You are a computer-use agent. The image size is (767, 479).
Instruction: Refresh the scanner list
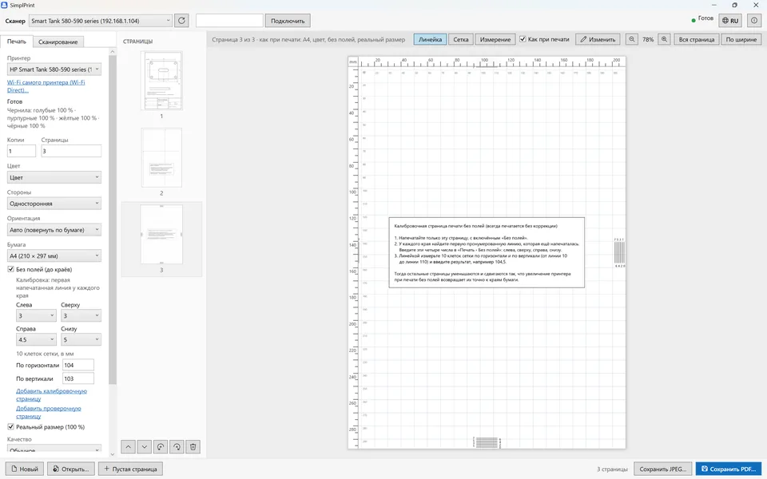[x=181, y=21]
